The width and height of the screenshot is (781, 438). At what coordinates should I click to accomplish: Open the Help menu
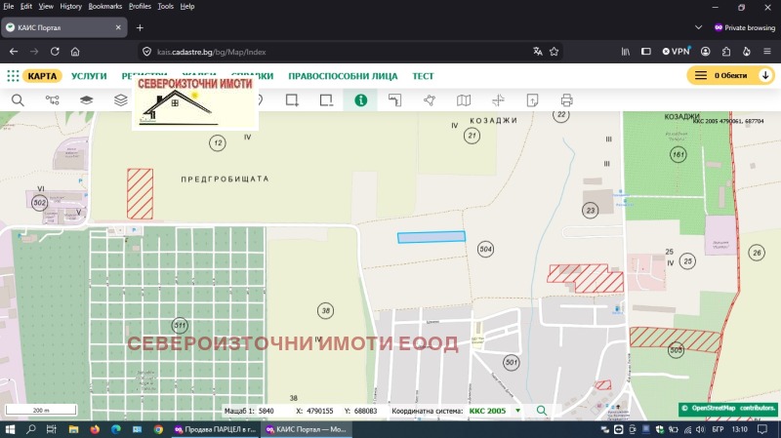click(187, 7)
